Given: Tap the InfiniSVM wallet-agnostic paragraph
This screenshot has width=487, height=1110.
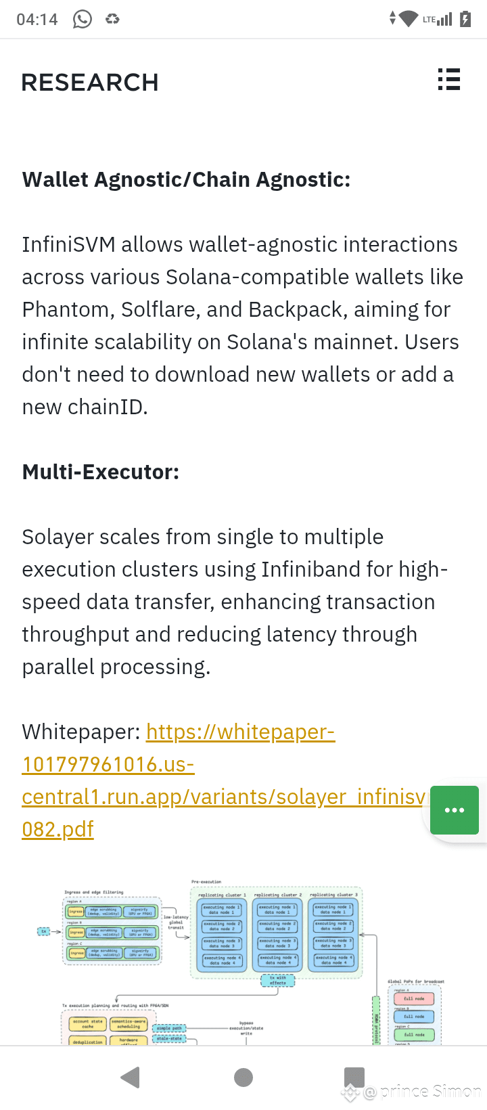Looking at the screenshot, I should (x=243, y=326).
